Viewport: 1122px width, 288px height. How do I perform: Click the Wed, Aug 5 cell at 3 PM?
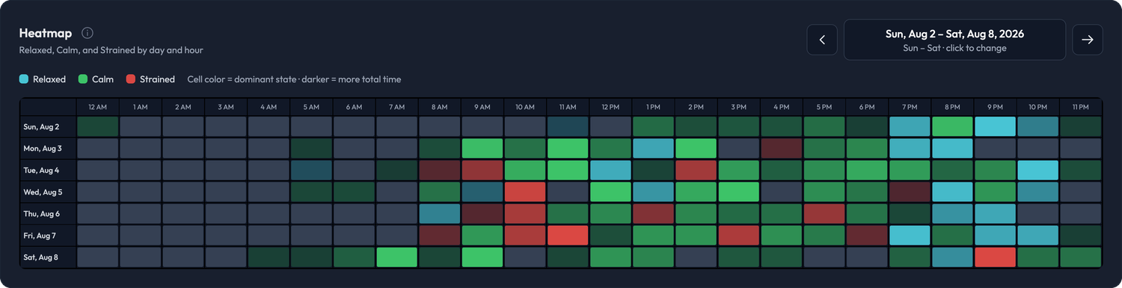click(x=740, y=192)
